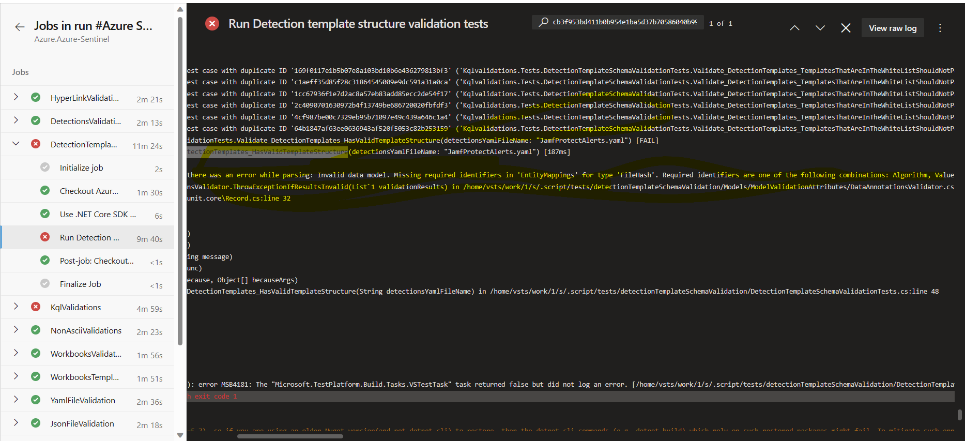Click the jobs panel vertical scrollbar thumb
The image size is (965, 441).
coord(180,181)
